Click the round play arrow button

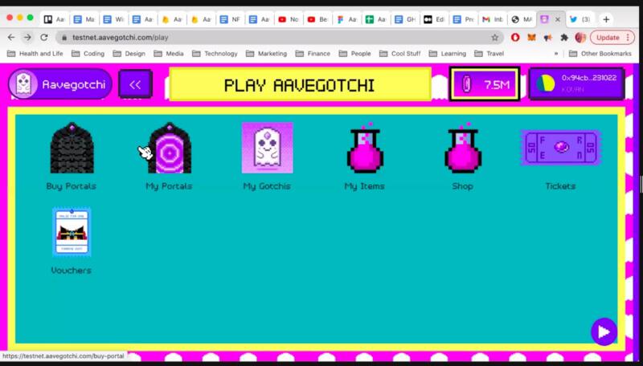[604, 331]
